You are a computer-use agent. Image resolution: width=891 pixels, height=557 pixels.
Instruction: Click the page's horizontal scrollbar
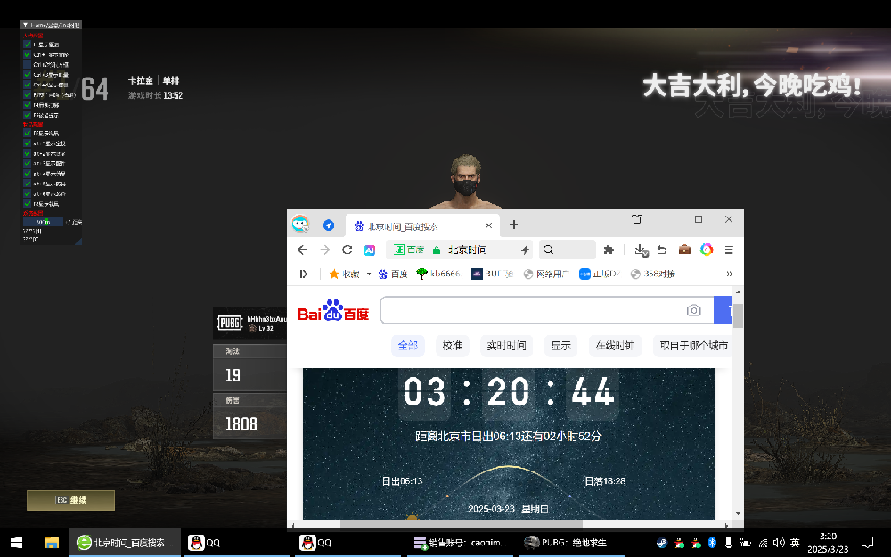pos(462,524)
